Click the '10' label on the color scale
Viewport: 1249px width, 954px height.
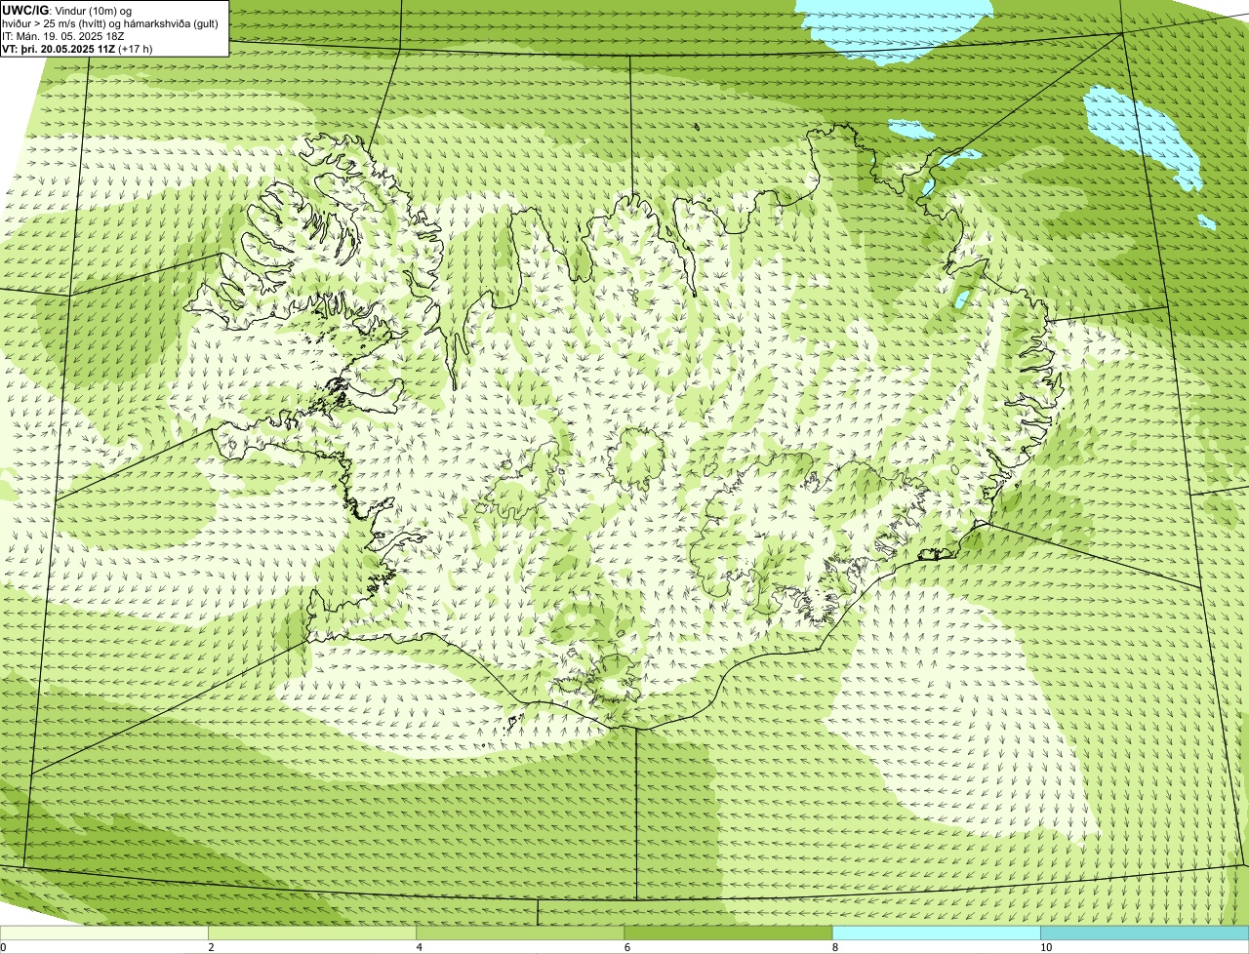[1045, 947]
